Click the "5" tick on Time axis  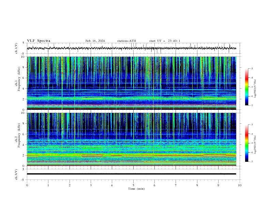(x=133, y=185)
